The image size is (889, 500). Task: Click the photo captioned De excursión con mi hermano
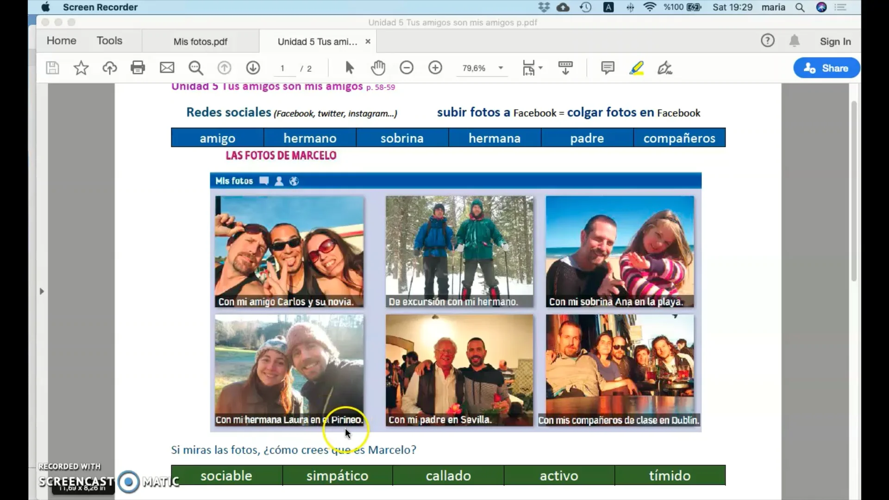[459, 251]
